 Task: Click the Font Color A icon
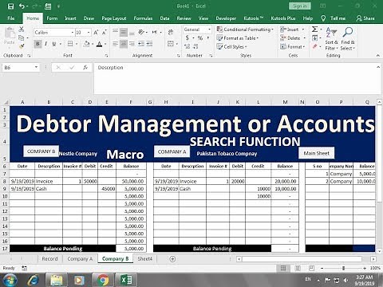coord(100,44)
